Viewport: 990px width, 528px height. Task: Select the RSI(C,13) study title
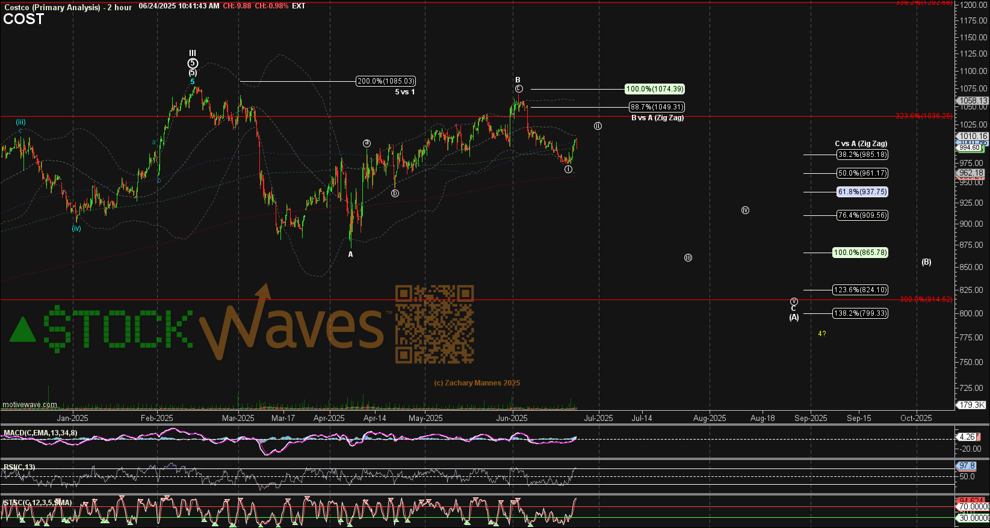(x=19, y=467)
